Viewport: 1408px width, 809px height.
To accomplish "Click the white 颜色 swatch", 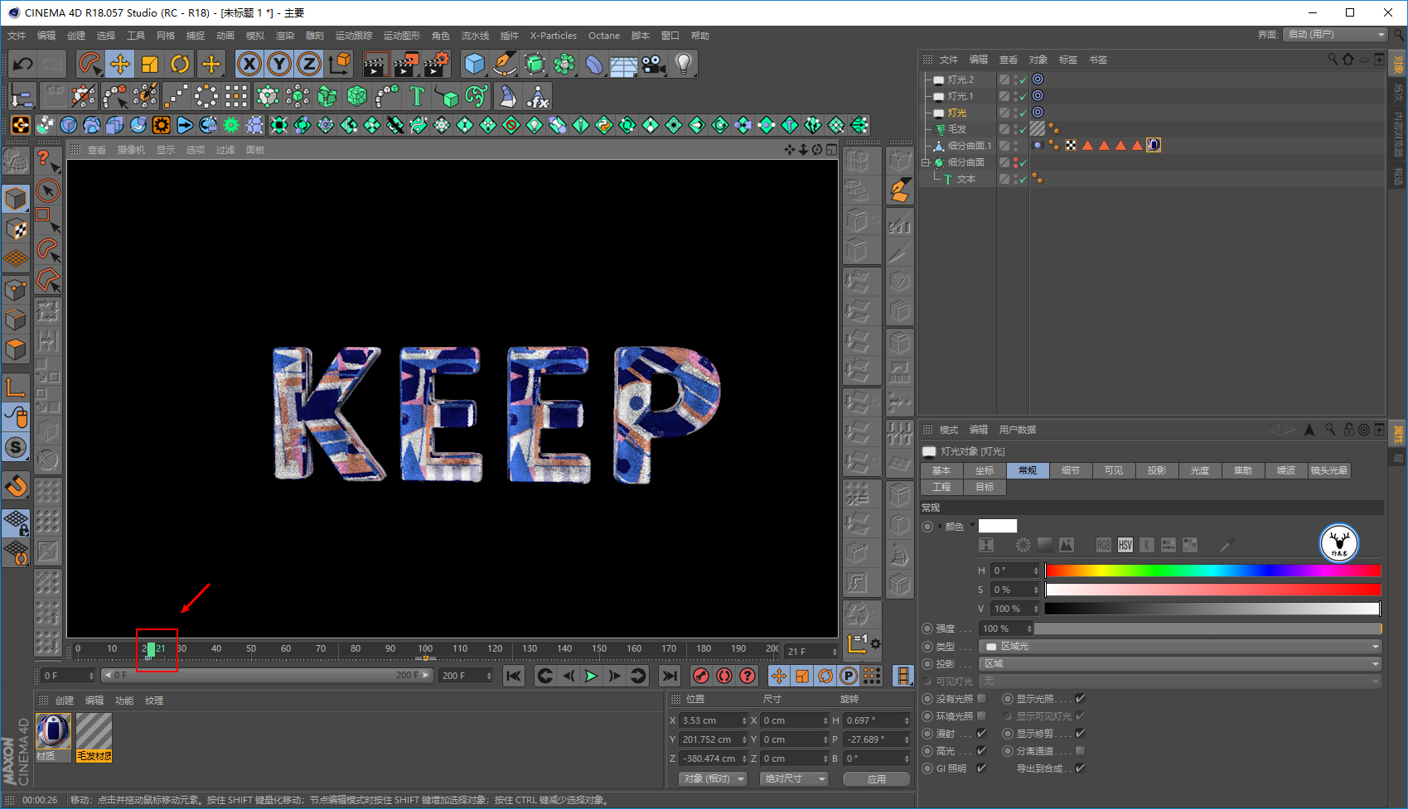I will point(997,526).
